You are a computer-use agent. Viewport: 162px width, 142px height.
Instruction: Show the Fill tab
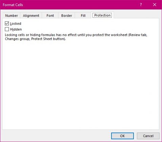click(83, 16)
